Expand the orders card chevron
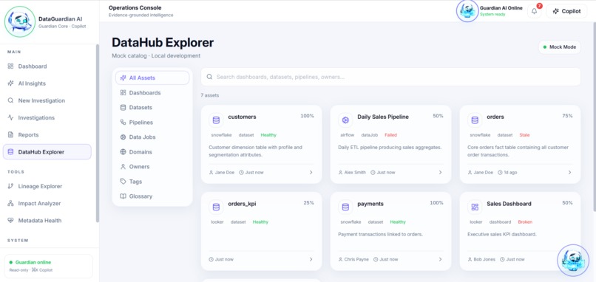 point(569,172)
